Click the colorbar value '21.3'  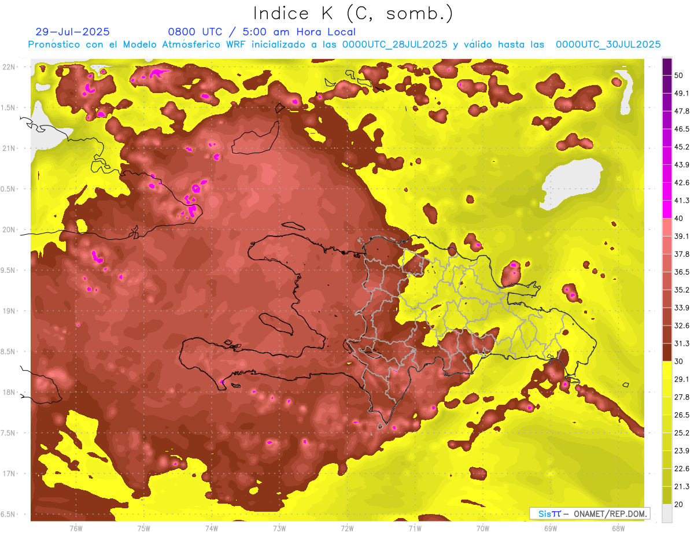[x=681, y=486]
